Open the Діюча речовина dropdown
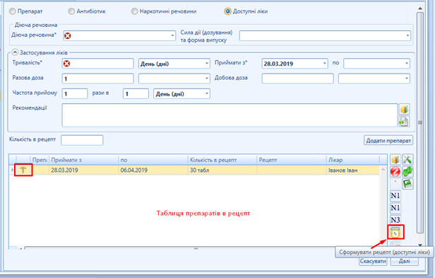Viewport: 435px width, 278px height. [172, 35]
